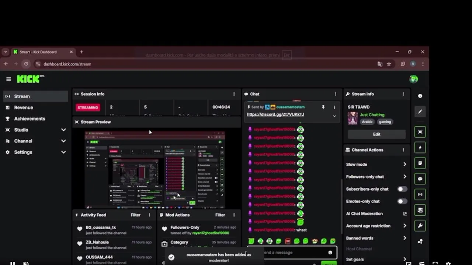Toggle the note Mod Actions panel icon
472x265 pixels.
coord(420,163)
